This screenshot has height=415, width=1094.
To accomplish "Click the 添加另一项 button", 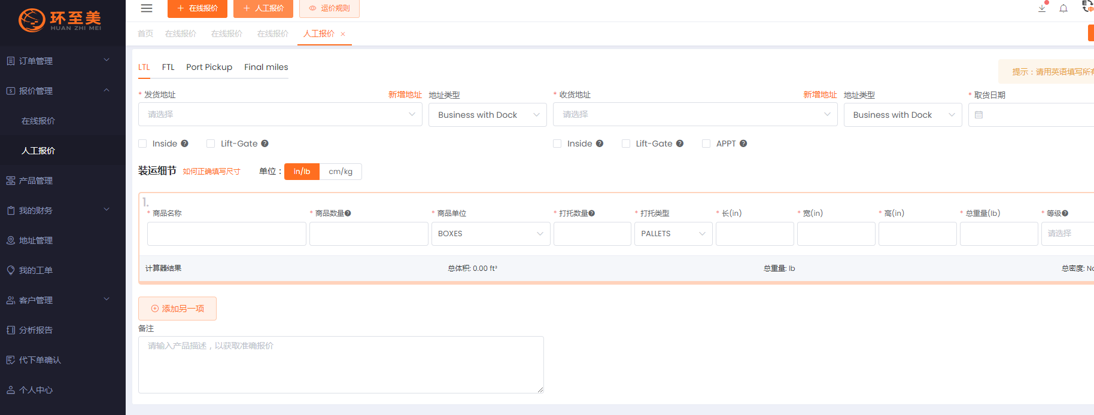I will coord(177,309).
